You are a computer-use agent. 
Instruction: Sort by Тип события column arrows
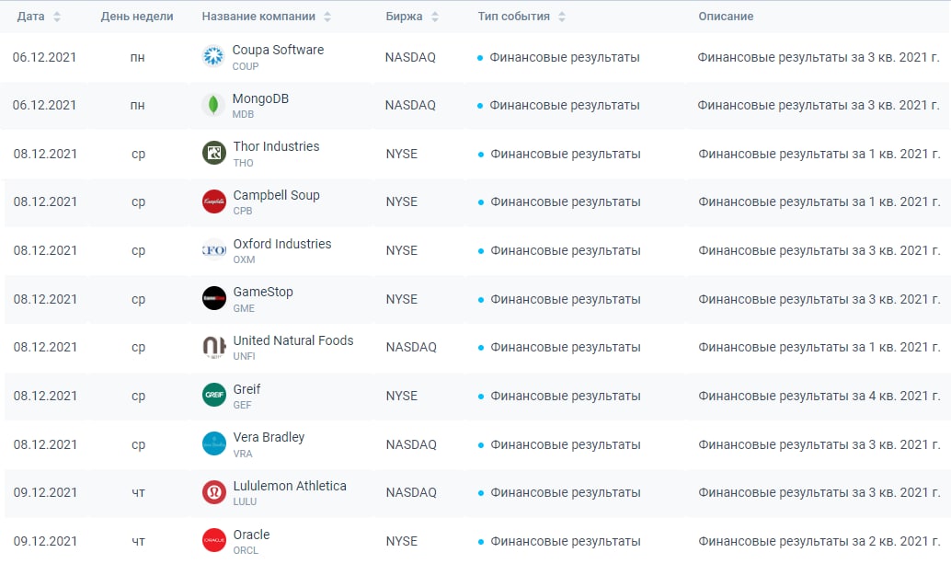(562, 17)
